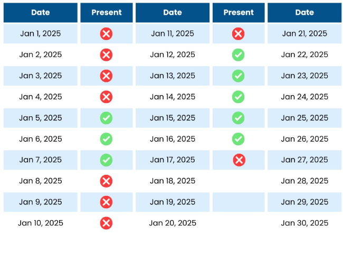This screenshot has width=343, height=254.
Task: Select the Jan 30, 2025 date cell
Action: (x=304, y=223)
